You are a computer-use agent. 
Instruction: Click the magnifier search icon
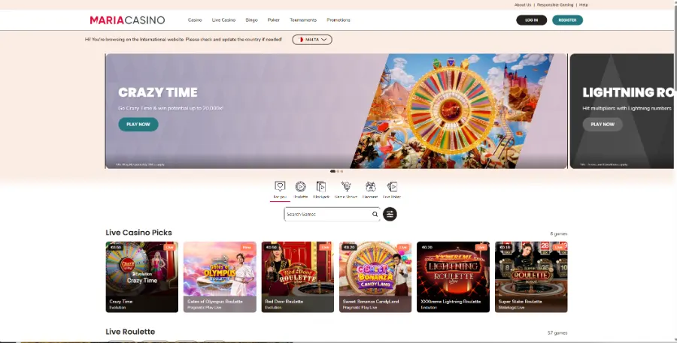(x=375, y=214)
